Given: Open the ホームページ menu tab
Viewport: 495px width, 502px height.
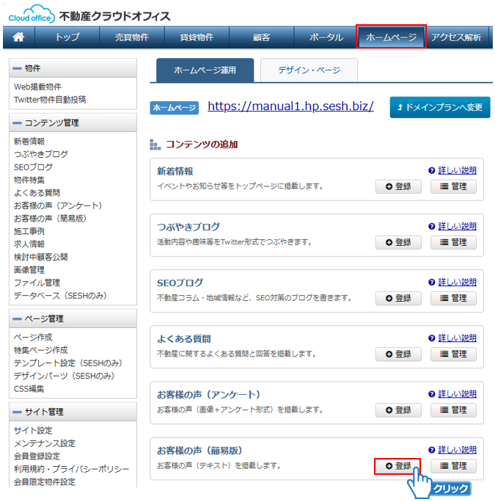Looking at the screenshot, I should (391, 37).
